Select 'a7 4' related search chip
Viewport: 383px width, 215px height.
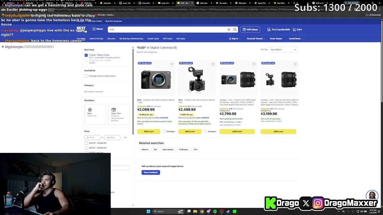coord(195,150)
